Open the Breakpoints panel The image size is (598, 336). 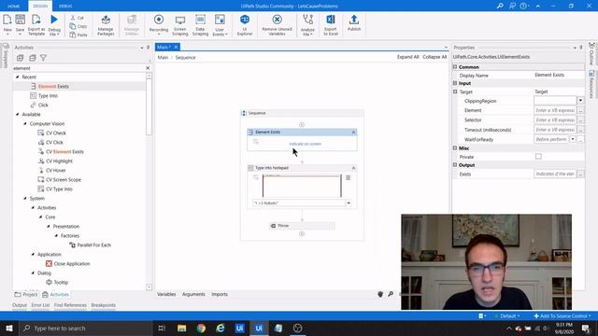point(104,305)
